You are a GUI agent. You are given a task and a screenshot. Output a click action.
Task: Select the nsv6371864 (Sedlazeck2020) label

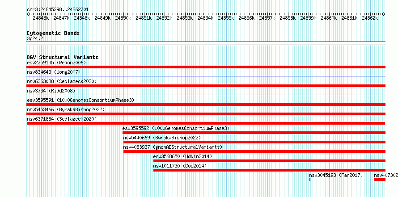(62, 119)
